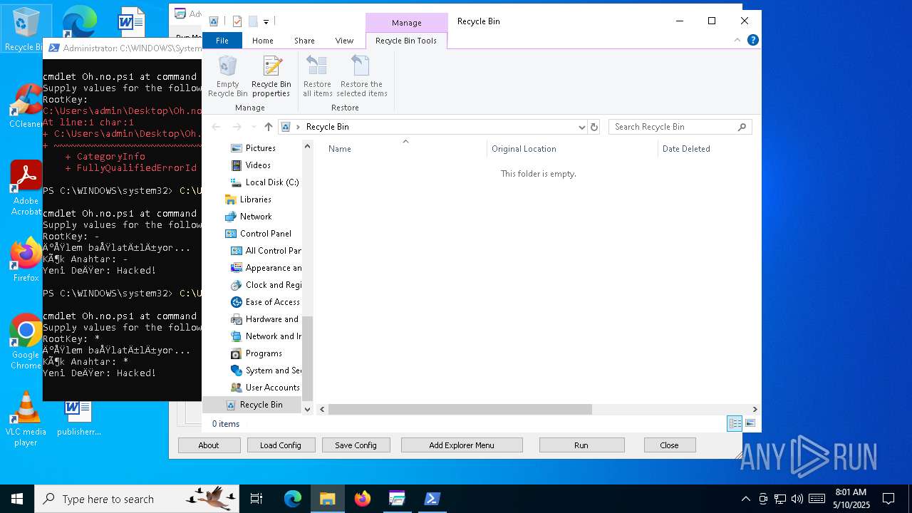Select CCleaner desktop shortcut
The width and height of the screenshot is (912, 513).
tap(26, 106)
